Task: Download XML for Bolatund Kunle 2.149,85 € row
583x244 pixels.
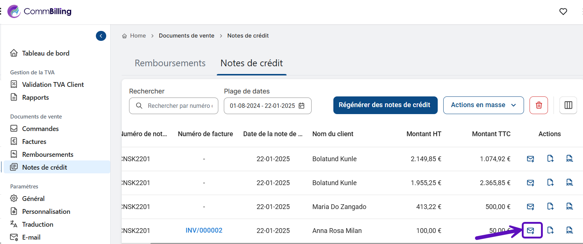Action: click(569, 159)
